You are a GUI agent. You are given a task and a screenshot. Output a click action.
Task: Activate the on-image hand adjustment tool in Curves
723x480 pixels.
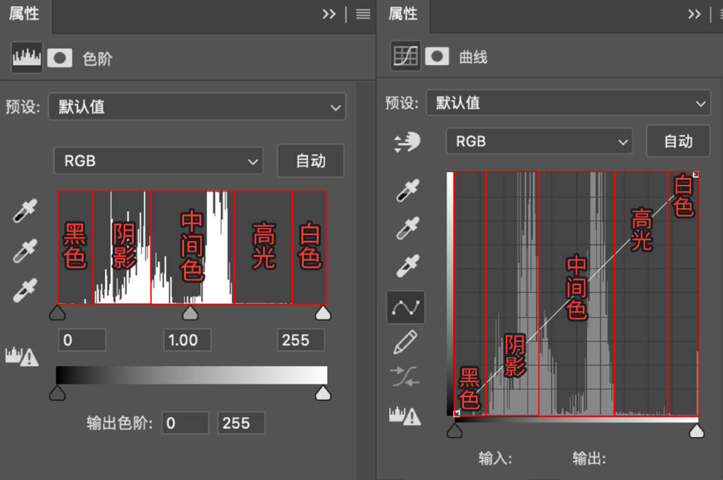tap(407, 142)
